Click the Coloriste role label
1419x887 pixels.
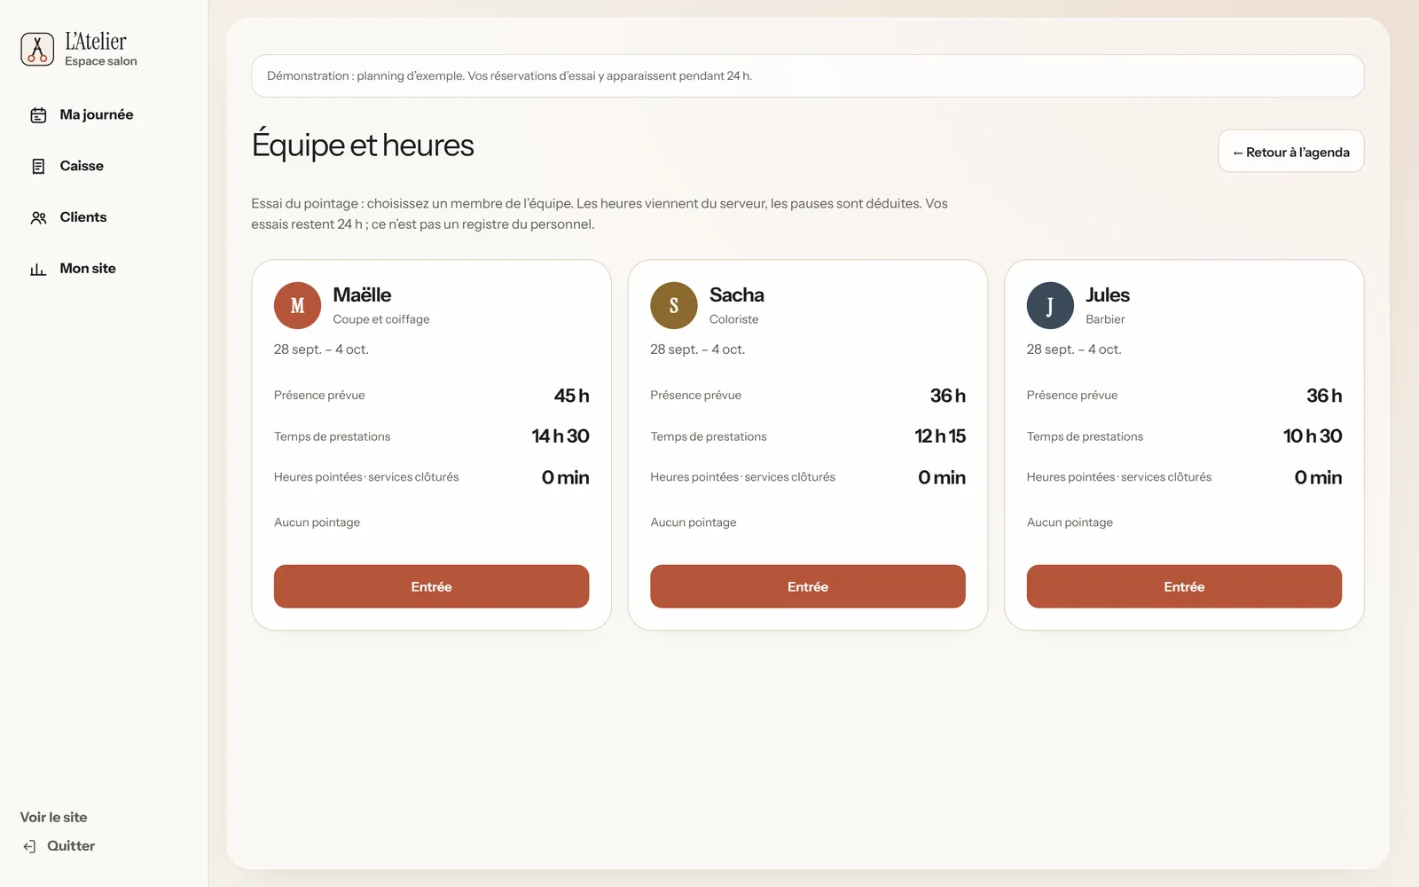[x=733, y=319]
